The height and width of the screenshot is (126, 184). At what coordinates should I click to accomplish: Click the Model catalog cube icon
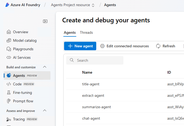click(x=9, y=40)
